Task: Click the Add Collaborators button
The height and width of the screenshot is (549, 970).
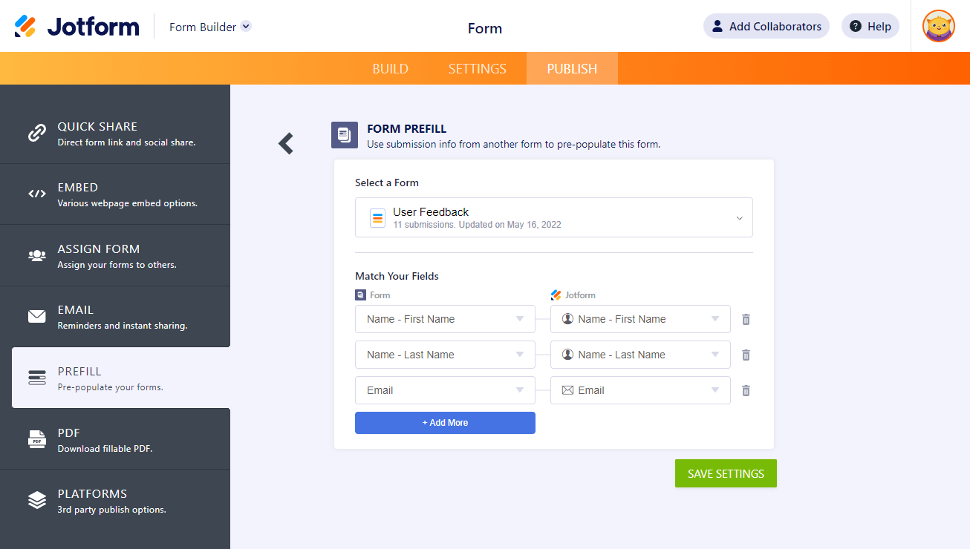Action: 766,27
